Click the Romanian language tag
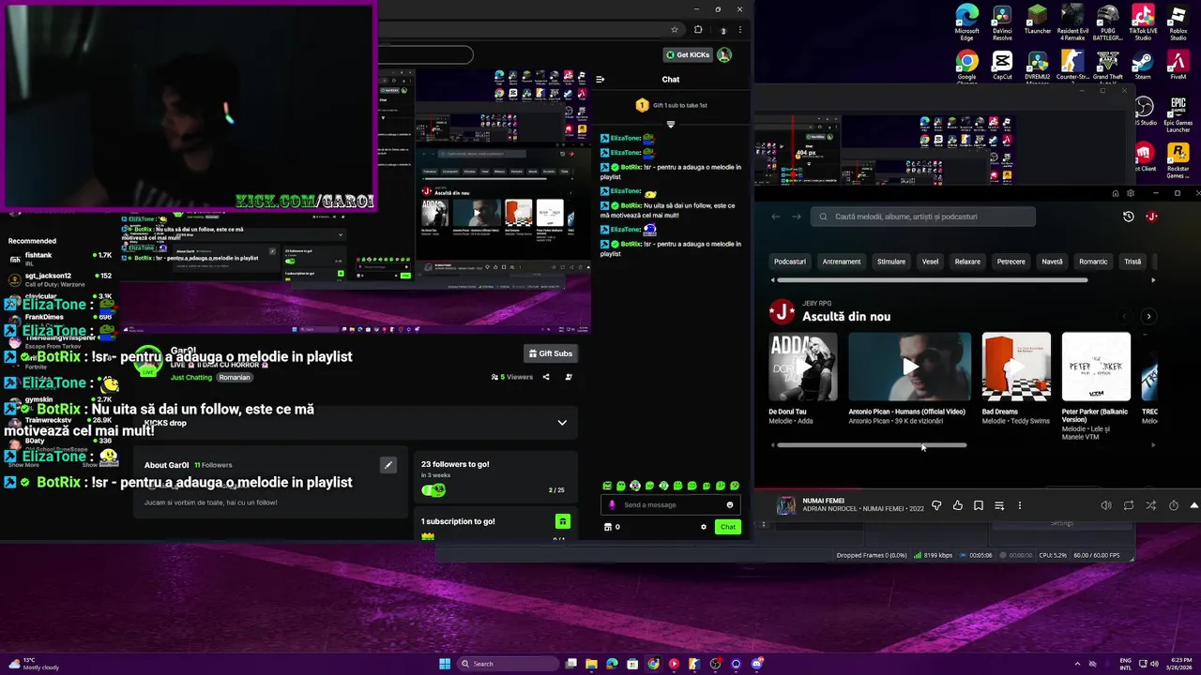 [x=235, y=377]
